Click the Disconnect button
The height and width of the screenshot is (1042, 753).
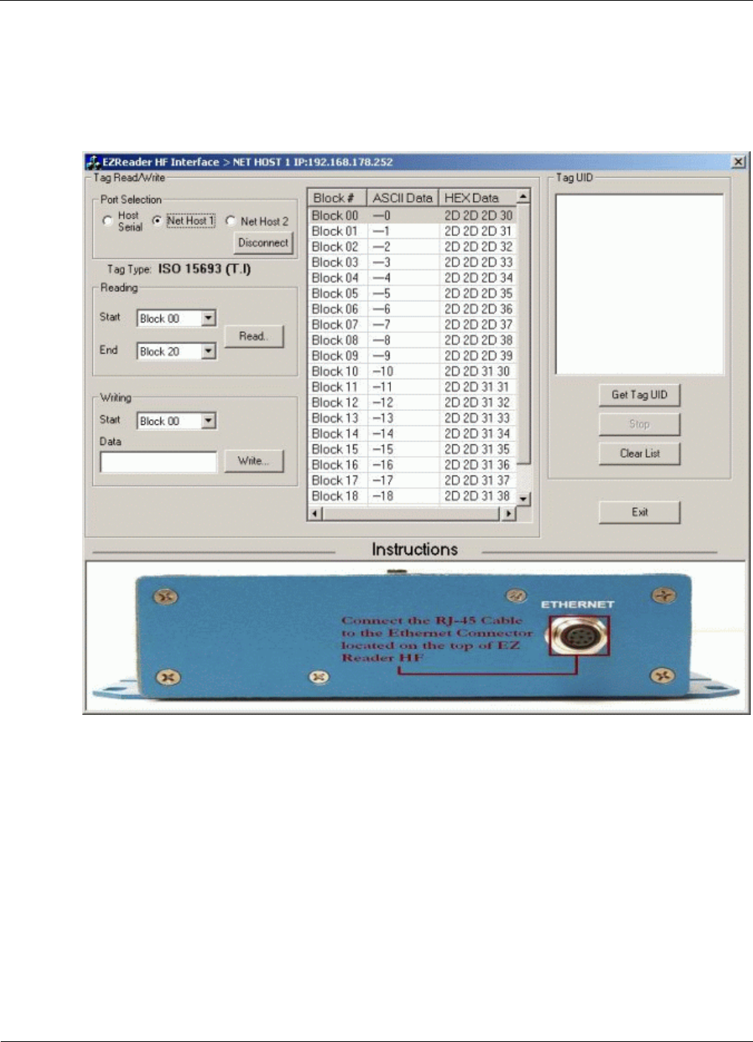coord(263,243)
